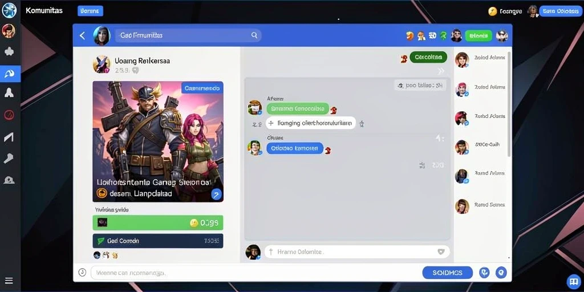Open the sunglasses avatar in the blue header
Image resolution: width=584 pixels, height=292 pixels.
[456, 35]
